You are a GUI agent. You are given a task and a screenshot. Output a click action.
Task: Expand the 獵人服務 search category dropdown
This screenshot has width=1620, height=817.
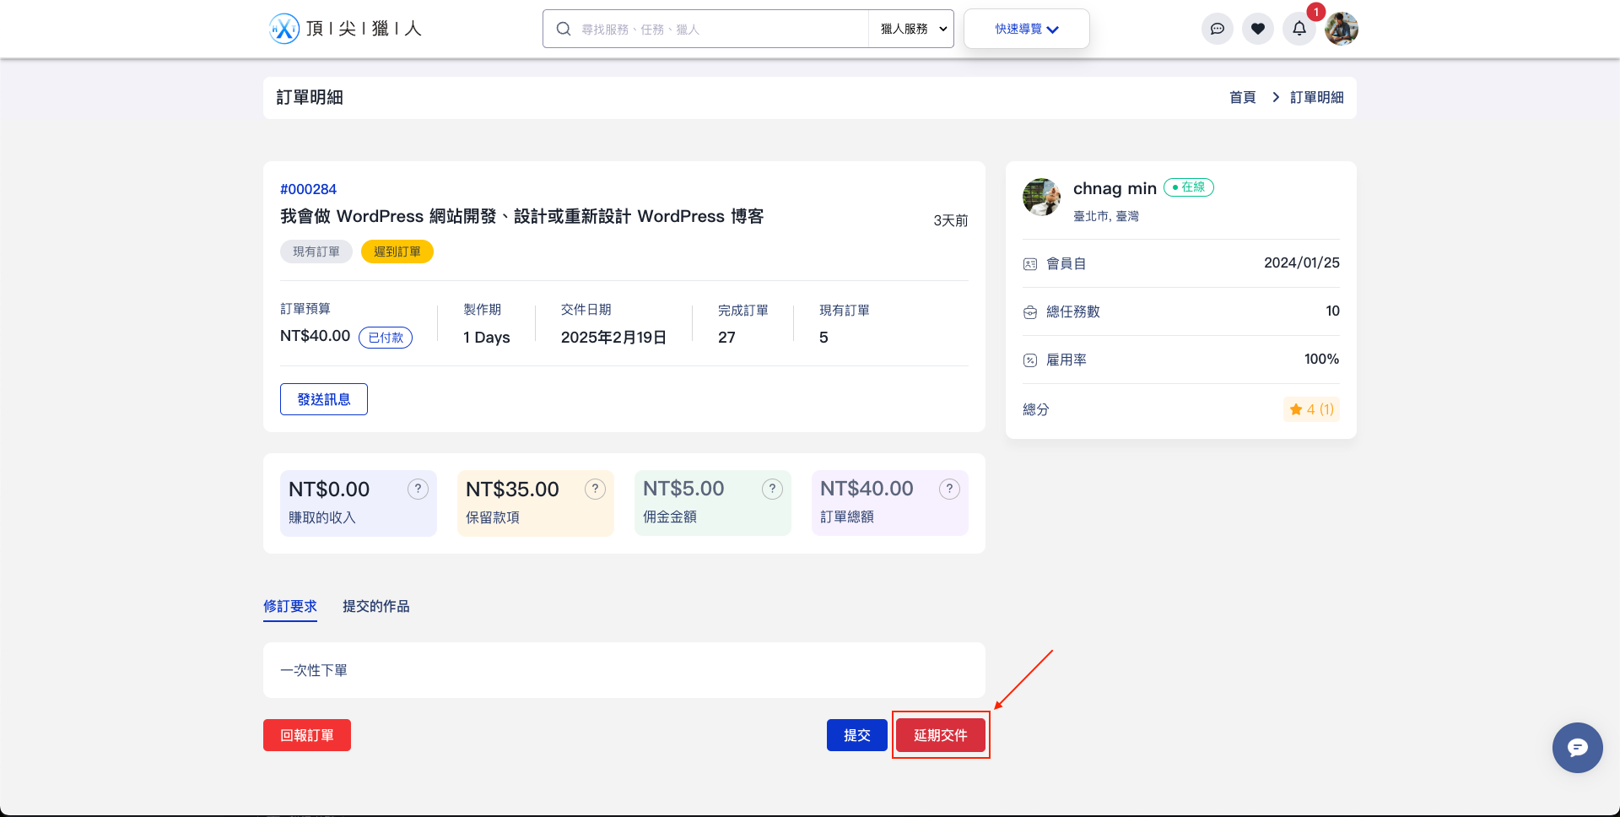click(911, 29)
